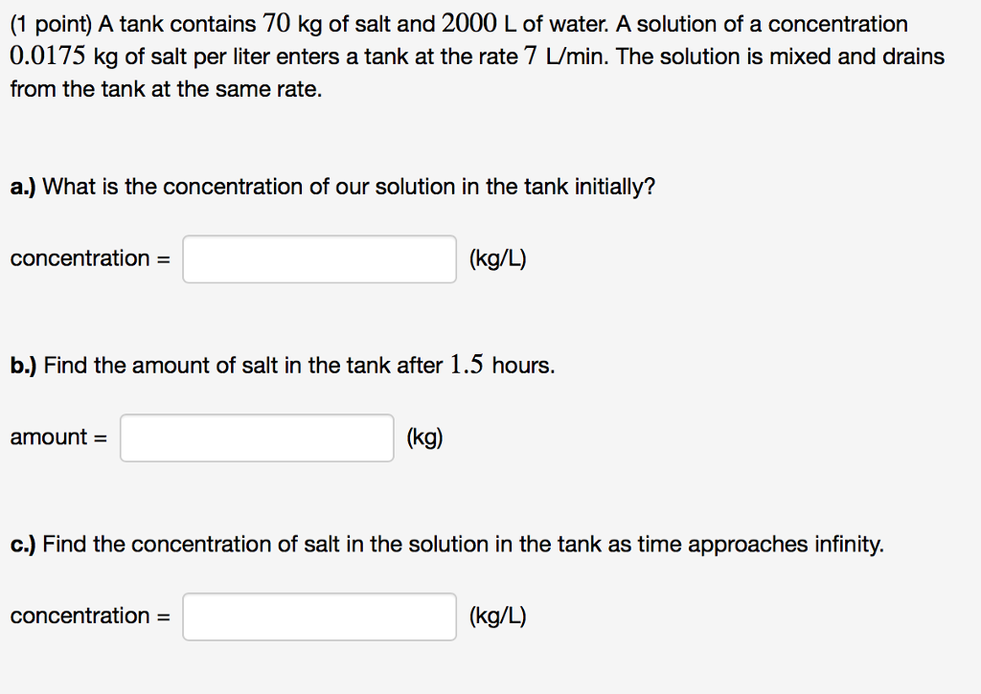Click the bold 'a.)' question label
The image size is (981, 694).
[24, 186]
